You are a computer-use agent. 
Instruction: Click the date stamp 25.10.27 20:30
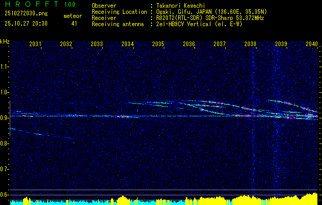26,24
